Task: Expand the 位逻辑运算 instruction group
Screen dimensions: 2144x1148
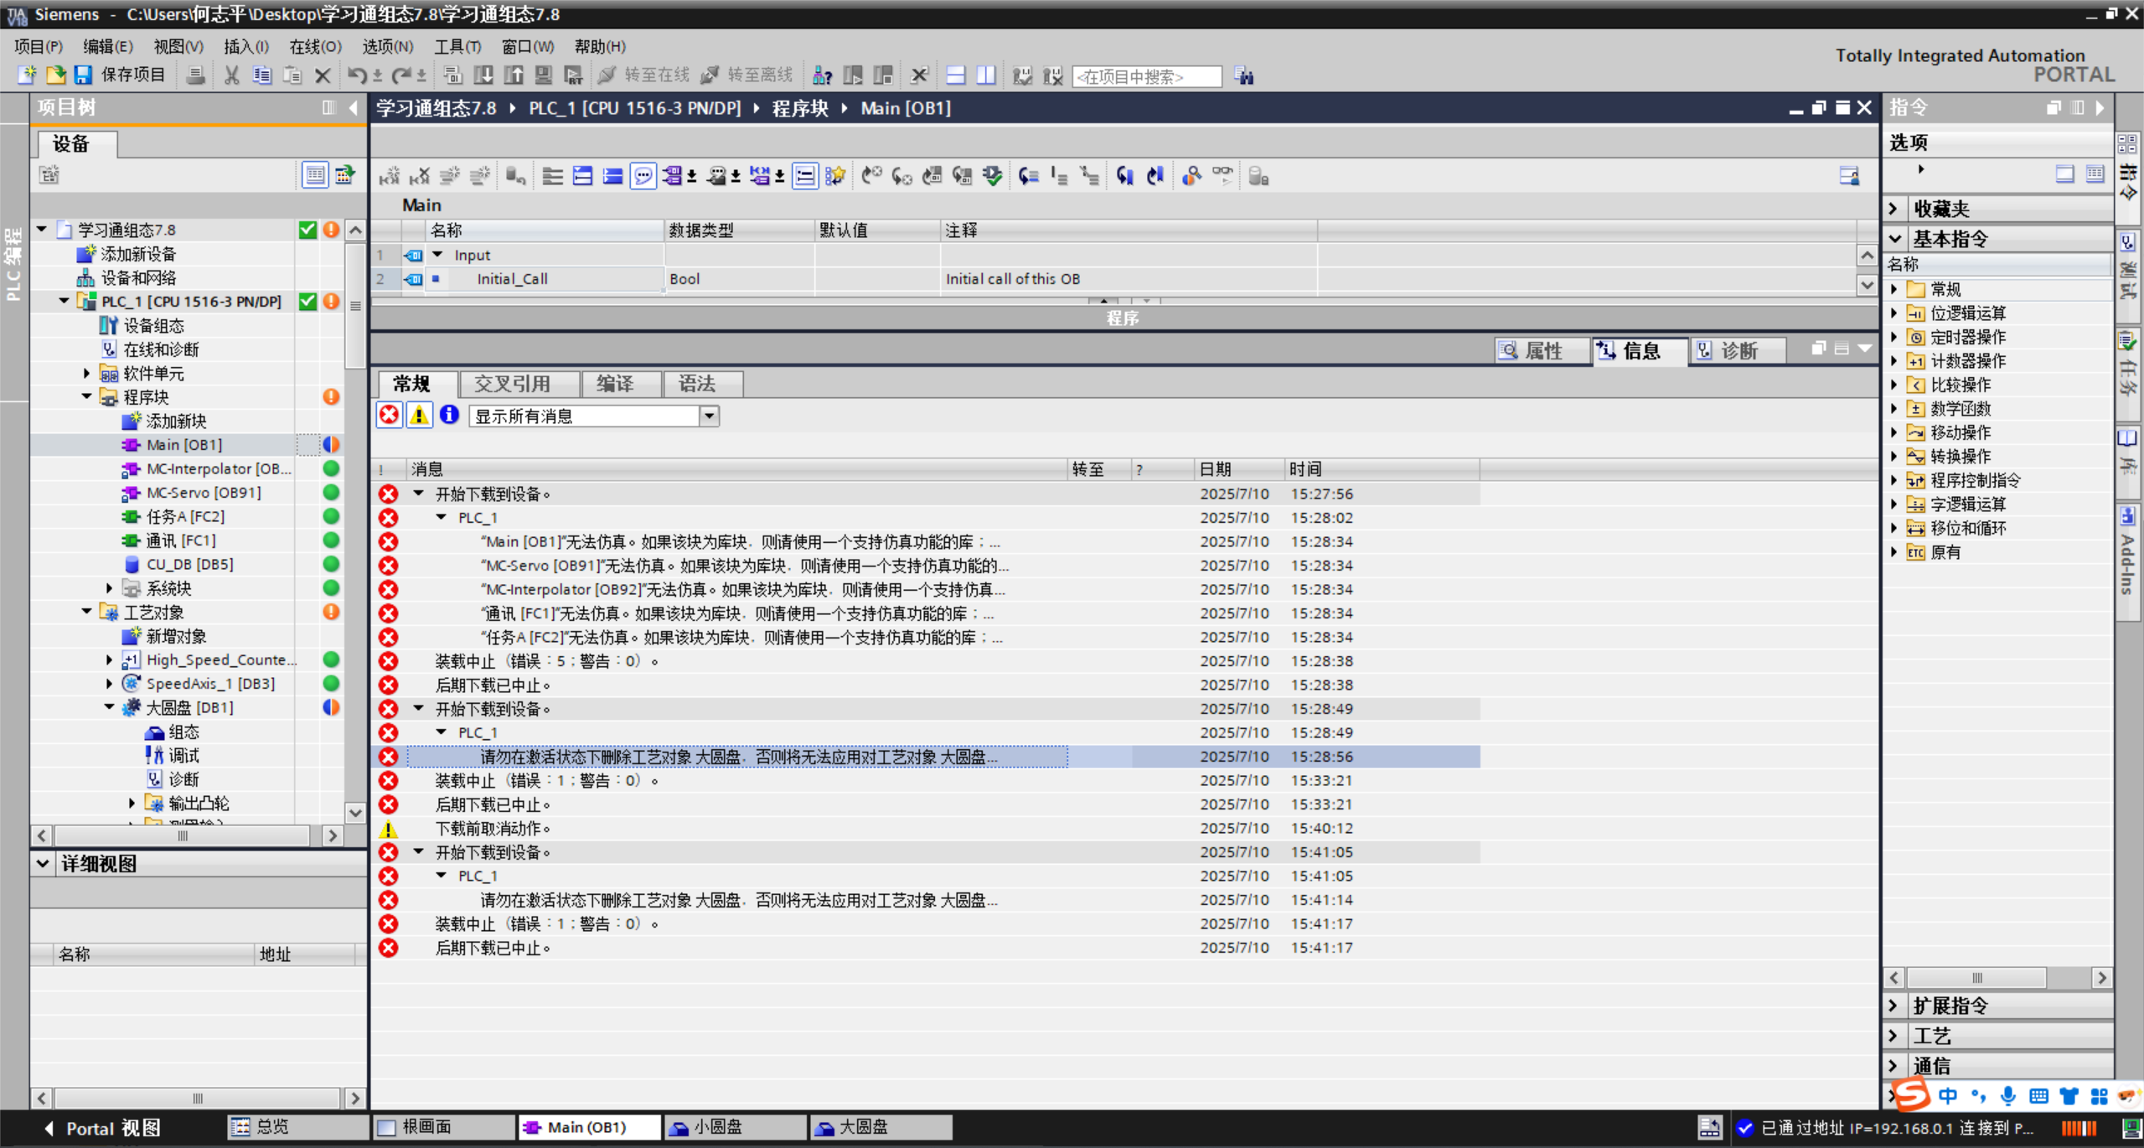Action: click(x=1894, y=313)
